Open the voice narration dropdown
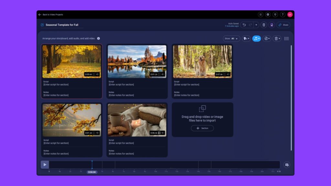 pyautogui.click(x=246, y=39)
